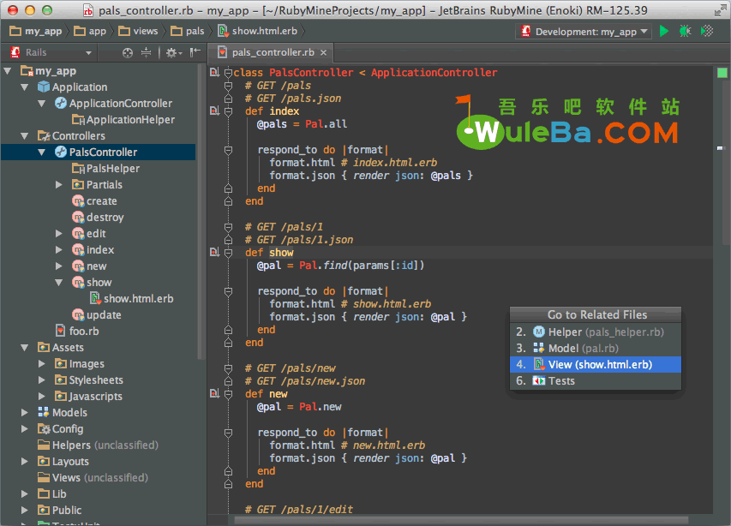Click the Config folder gear icon

coord(44,428)
